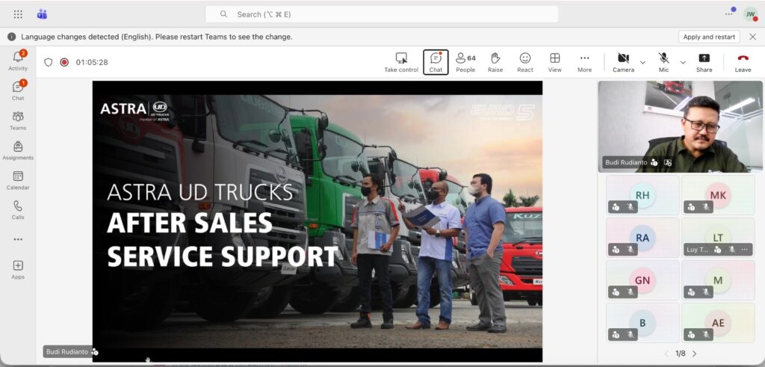The height and width of the screenshot is (367, 765).
Task: Click the Search input field
Action: pyautogui.click(x=382, y=14)
